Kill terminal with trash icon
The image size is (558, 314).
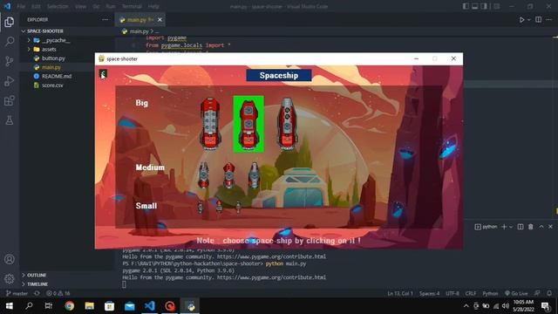(531, 227)
